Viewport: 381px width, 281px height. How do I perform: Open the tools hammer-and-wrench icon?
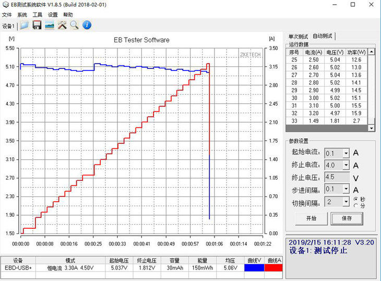pos(62,25)
